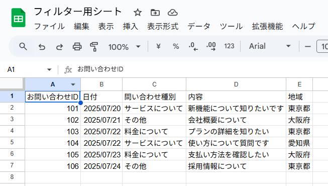Image resolution: width=328 pixels, height=186 pixels.
Task: Star the document title
Action: coord(138,13)
